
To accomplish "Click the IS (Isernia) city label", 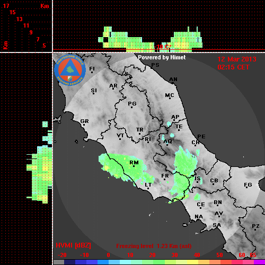I will coord(198,179).
